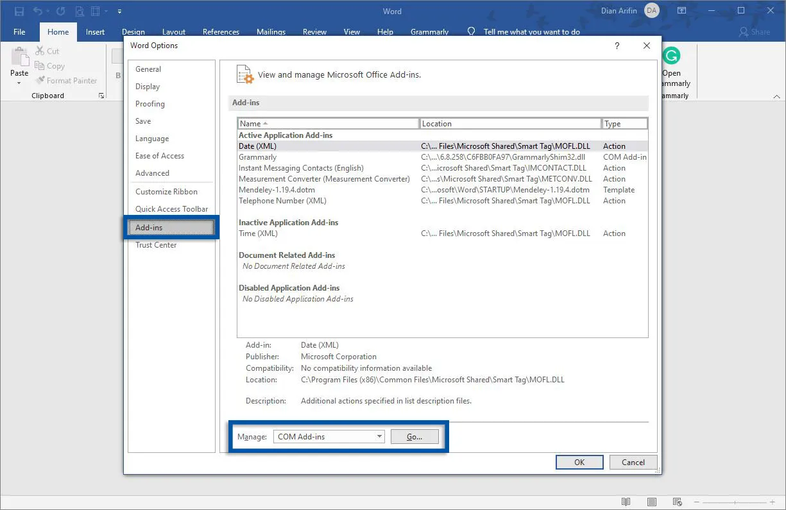
Task: Select the Grammarly add-in in the list
Action: point(258,157)
